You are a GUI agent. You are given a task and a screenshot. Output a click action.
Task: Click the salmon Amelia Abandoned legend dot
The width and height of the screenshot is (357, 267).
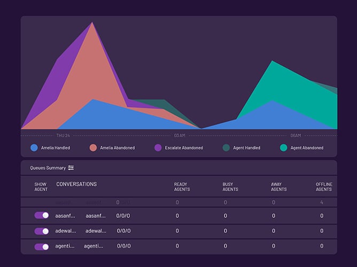click(93, 147)
